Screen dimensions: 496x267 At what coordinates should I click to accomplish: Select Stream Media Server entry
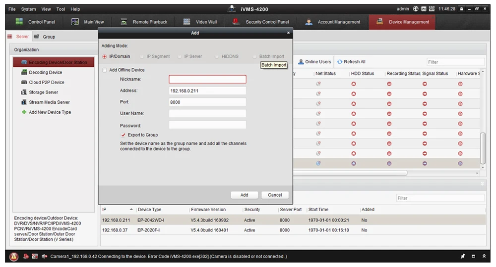pyautogui.click(x=45, y=102)
